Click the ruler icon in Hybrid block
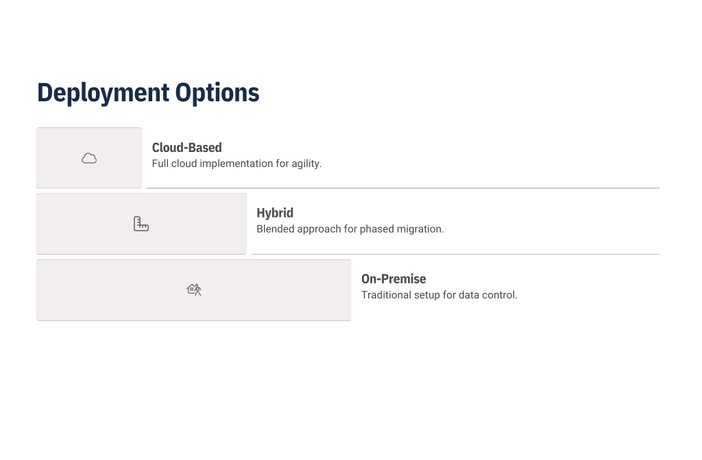The image size is (702, 460). pos(141,224)
